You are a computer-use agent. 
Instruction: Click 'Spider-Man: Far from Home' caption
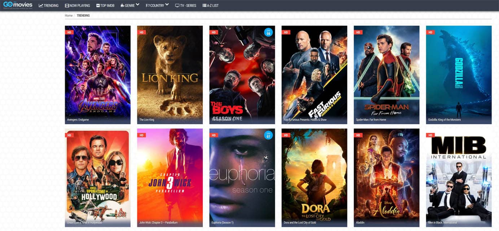click(x=371, y=120)
